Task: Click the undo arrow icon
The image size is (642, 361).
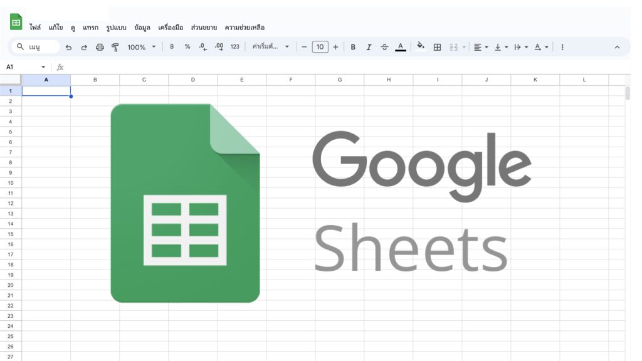Action: 68,47
